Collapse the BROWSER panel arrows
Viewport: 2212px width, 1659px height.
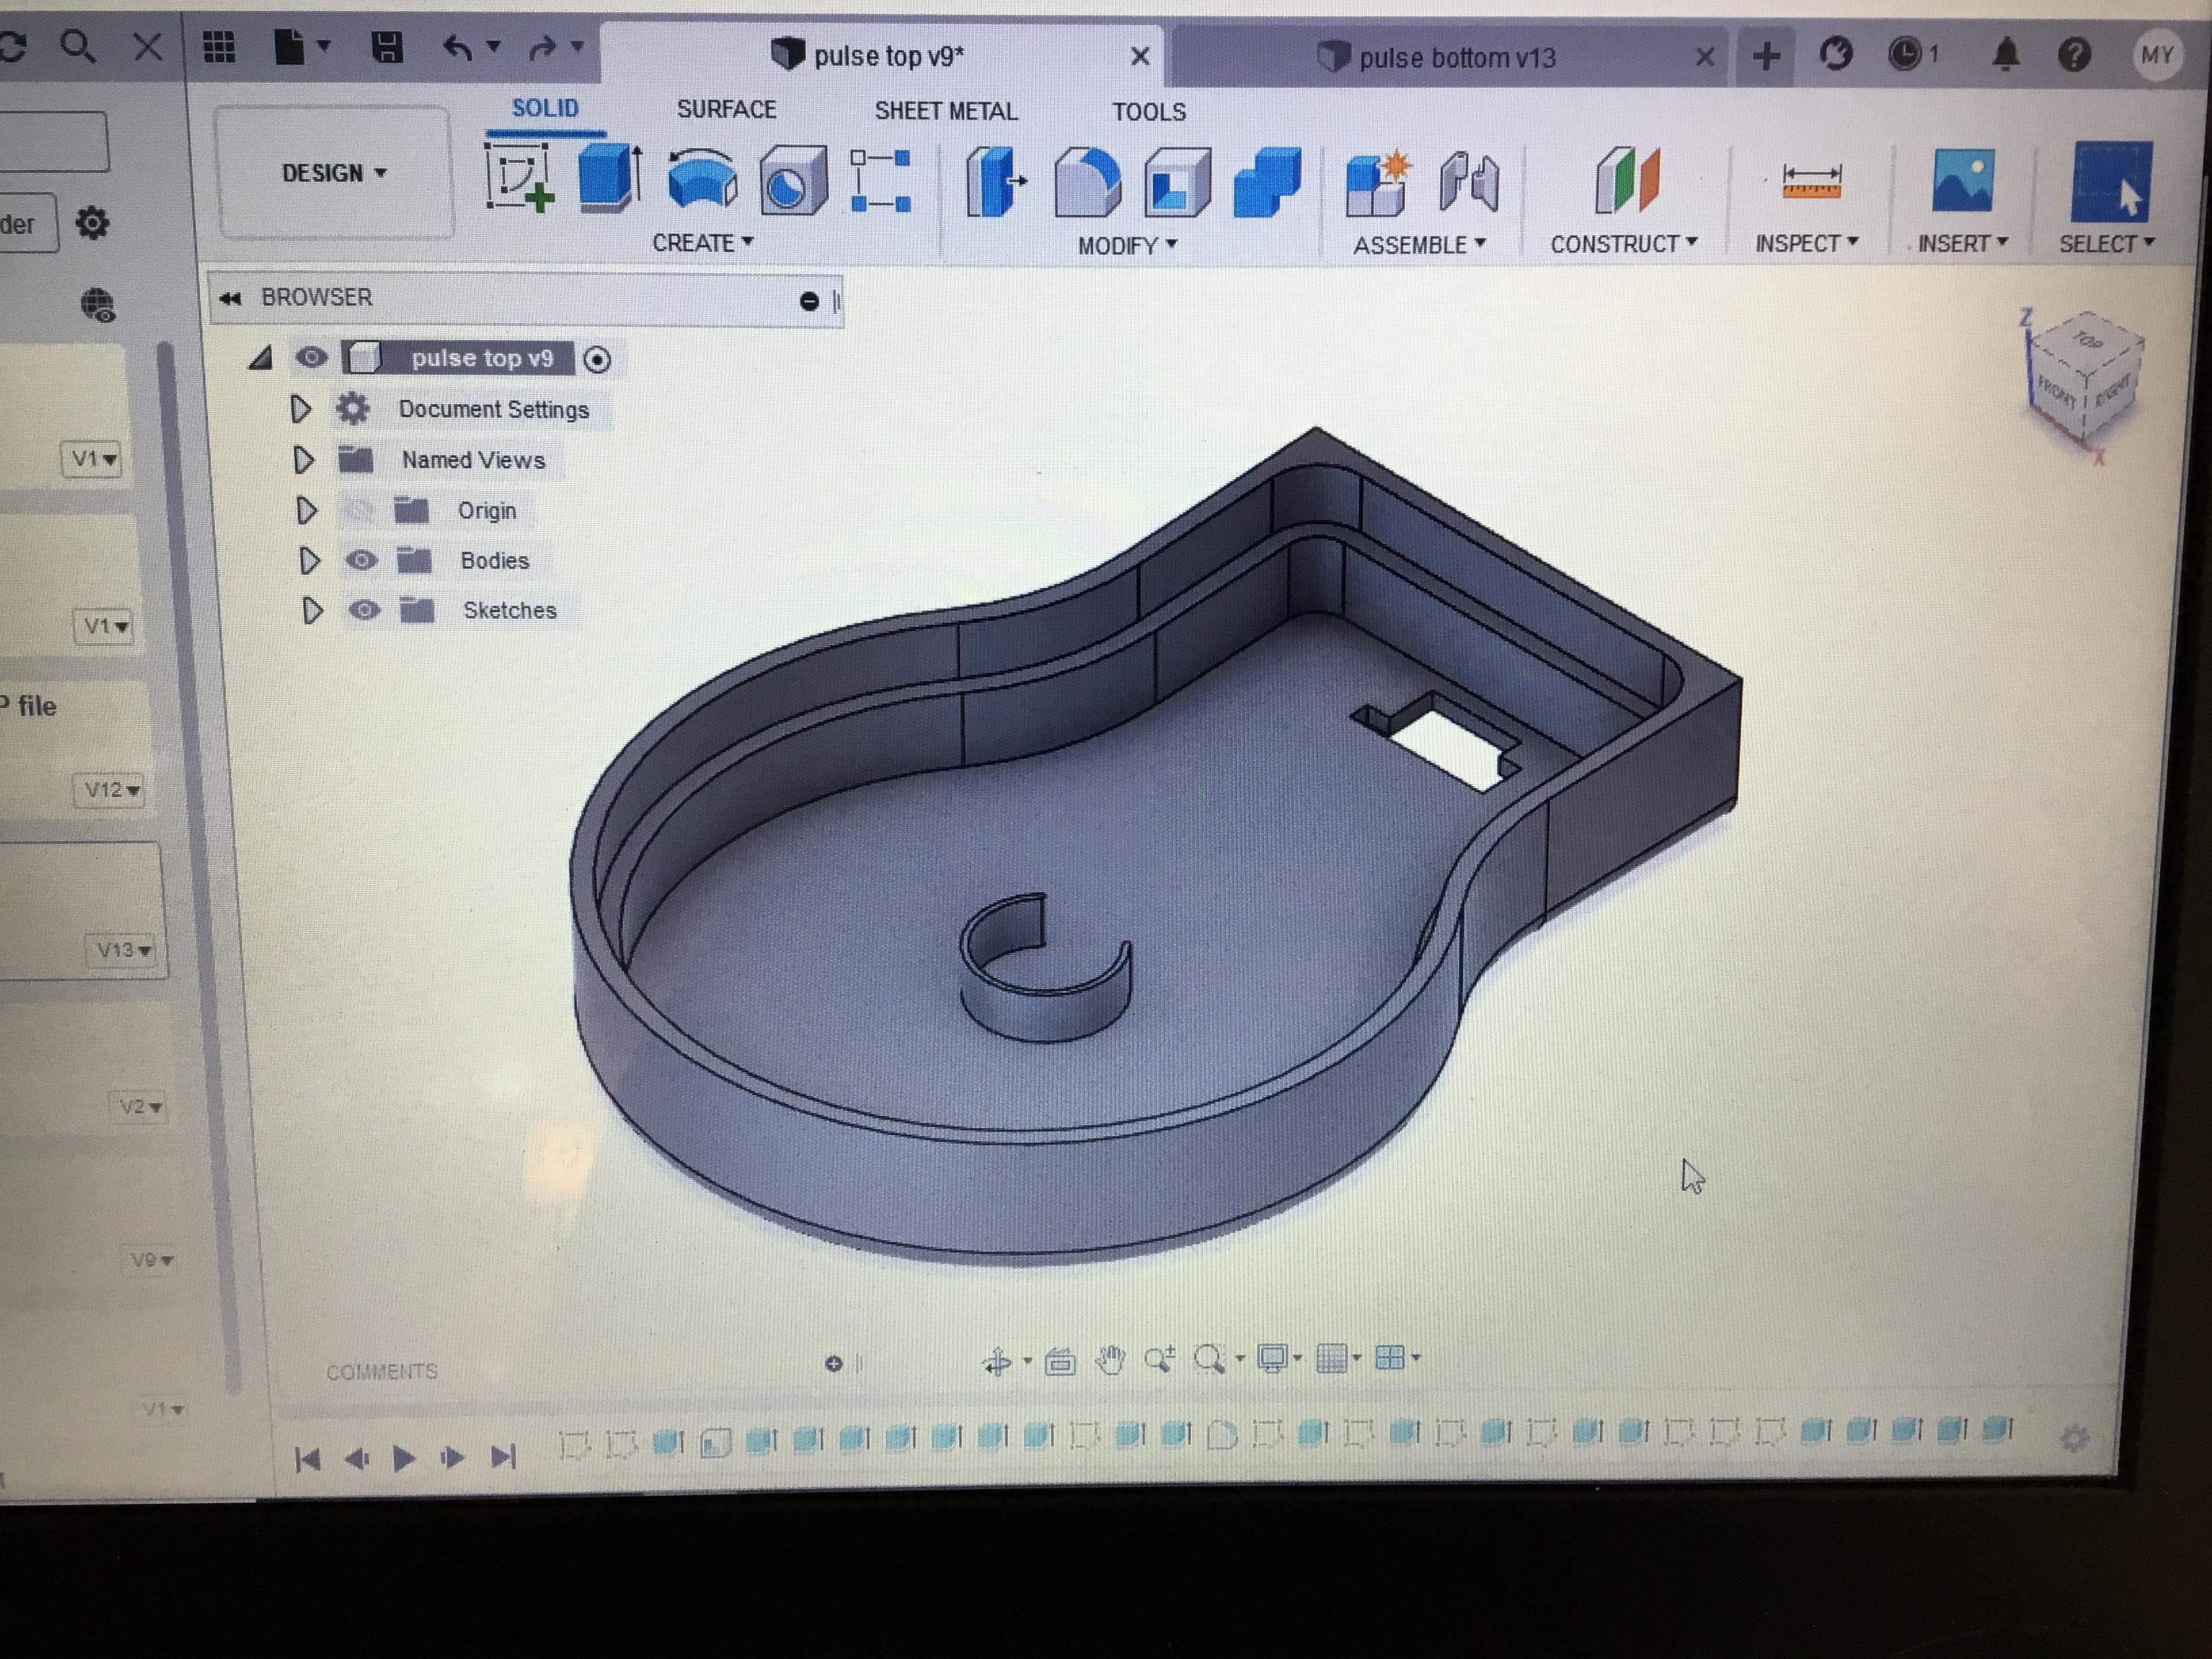230,298
